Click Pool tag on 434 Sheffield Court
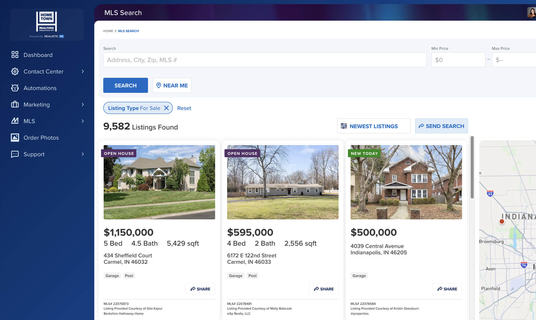This screenshot has height=320, width=536. coord(129,276)
